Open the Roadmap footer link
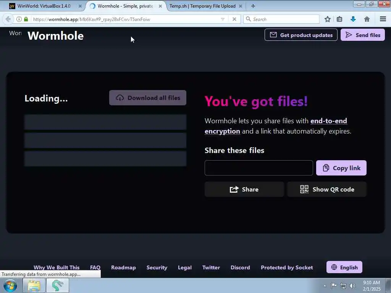391x293 pixels. [123, 267]
